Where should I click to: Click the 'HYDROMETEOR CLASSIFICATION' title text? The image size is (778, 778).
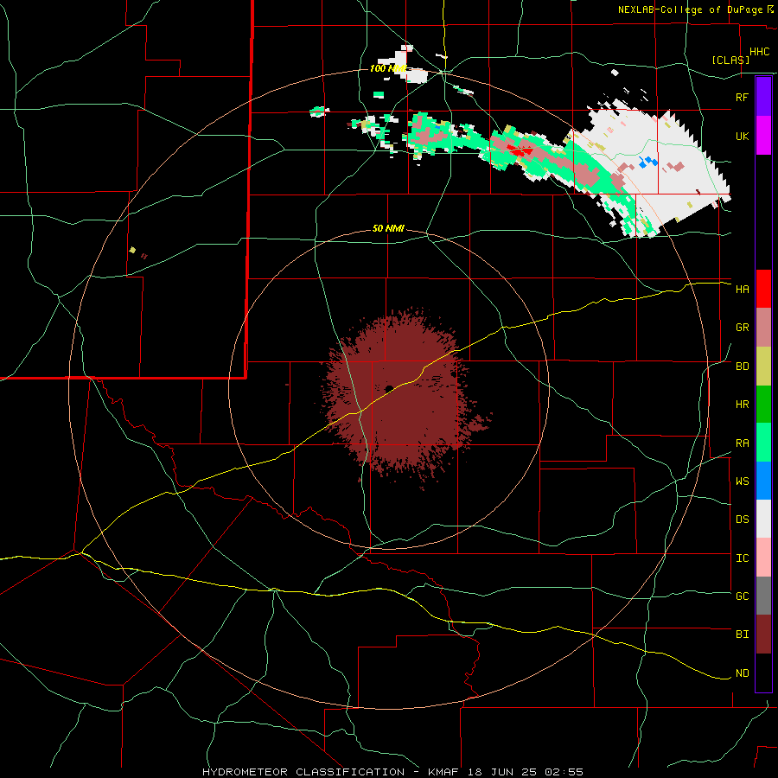[303, 772]
